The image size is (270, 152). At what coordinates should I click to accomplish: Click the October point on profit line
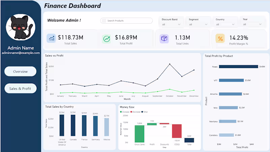tap(170, 89)
